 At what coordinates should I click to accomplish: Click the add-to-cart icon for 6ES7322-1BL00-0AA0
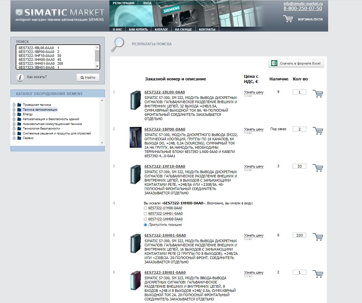317,94
